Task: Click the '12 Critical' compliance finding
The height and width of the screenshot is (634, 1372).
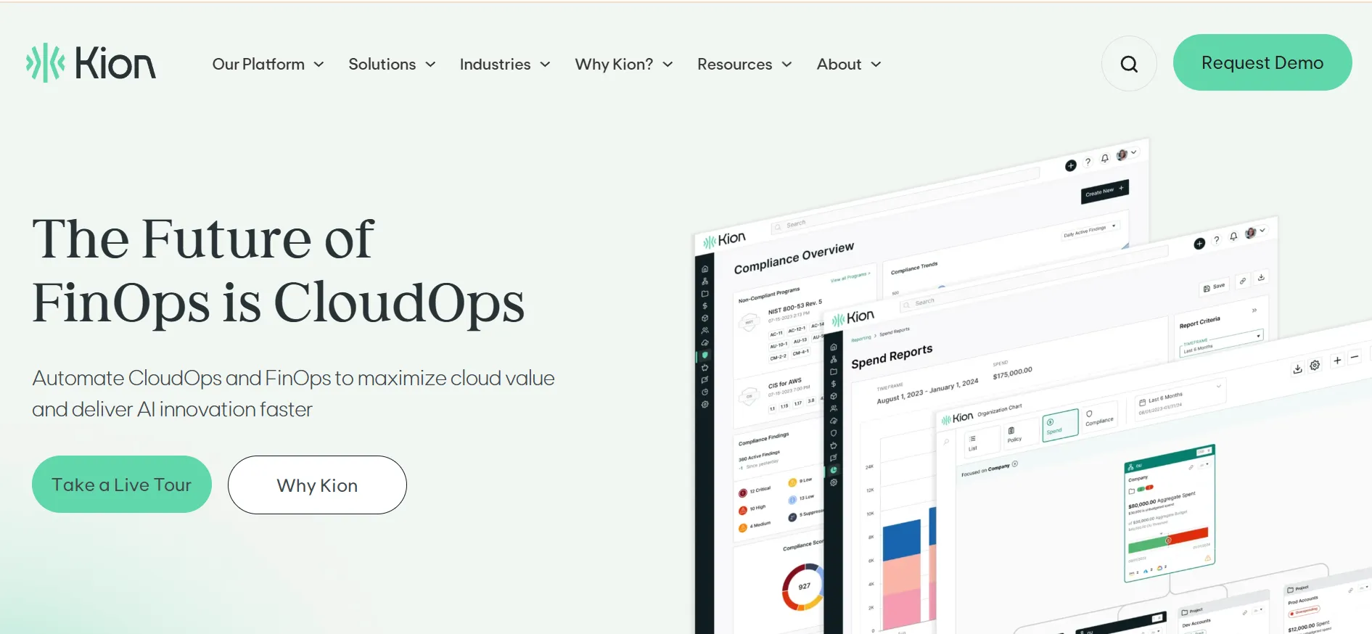Action: (755, 492)
